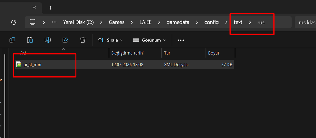Screen dimensions: 316x138
Task: Expand chevron after text breadcrumb
Action: point(250,22)
